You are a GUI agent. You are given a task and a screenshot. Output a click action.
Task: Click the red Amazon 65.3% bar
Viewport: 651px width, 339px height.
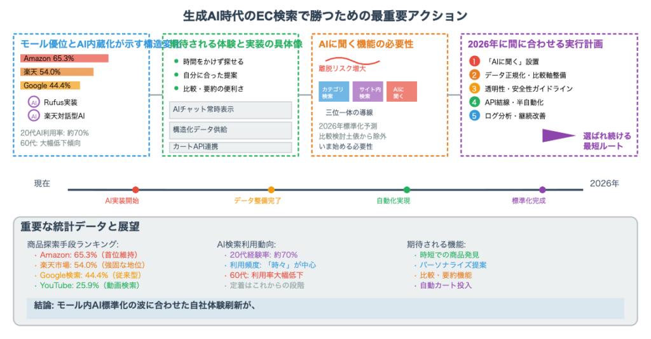click(64, 59)
